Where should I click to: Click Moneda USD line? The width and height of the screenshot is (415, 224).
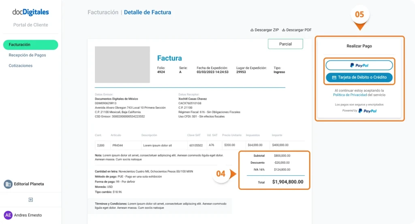tap(104, 187)
